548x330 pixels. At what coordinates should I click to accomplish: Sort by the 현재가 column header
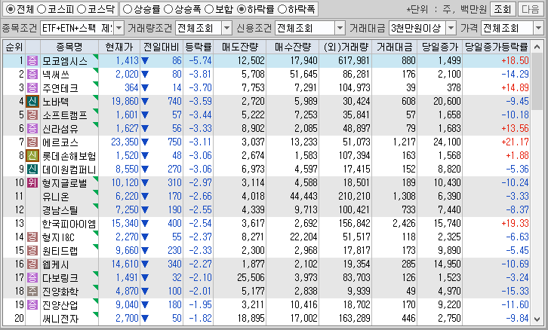click(119, 47)
